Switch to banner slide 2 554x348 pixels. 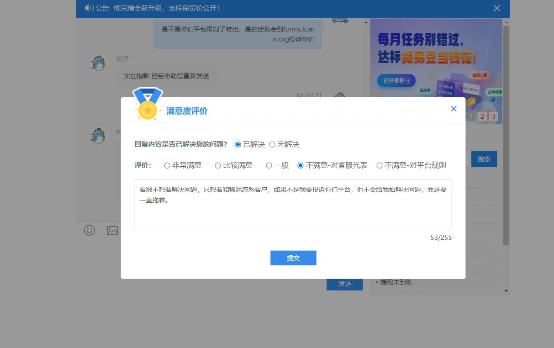(x=482, y=116)
